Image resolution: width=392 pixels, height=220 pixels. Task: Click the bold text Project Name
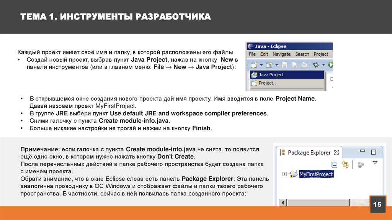295,99
